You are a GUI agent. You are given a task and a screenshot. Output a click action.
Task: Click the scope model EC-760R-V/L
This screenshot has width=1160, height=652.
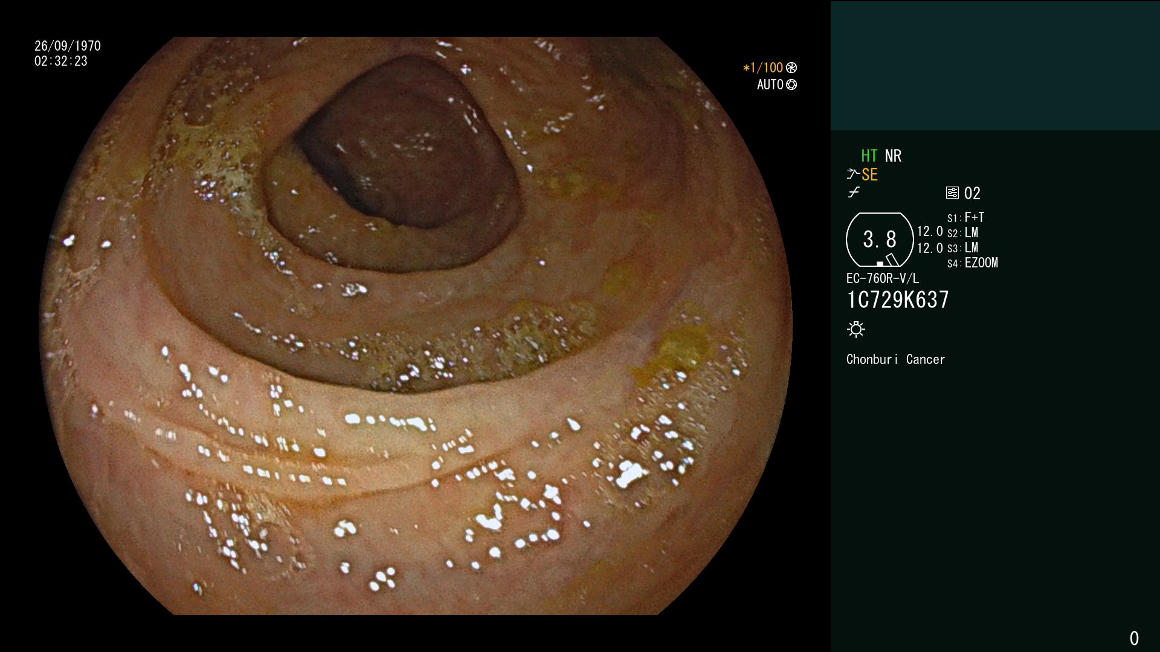coord(883,278)
